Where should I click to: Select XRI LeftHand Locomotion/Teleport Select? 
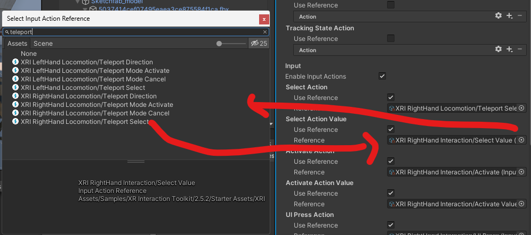[x=83, y=87]
